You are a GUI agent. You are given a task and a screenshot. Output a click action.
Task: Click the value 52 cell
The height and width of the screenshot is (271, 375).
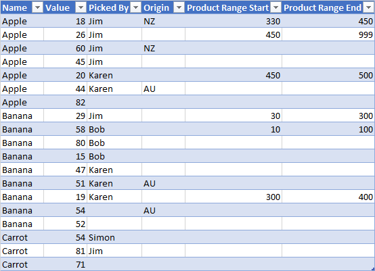(65, 224)
